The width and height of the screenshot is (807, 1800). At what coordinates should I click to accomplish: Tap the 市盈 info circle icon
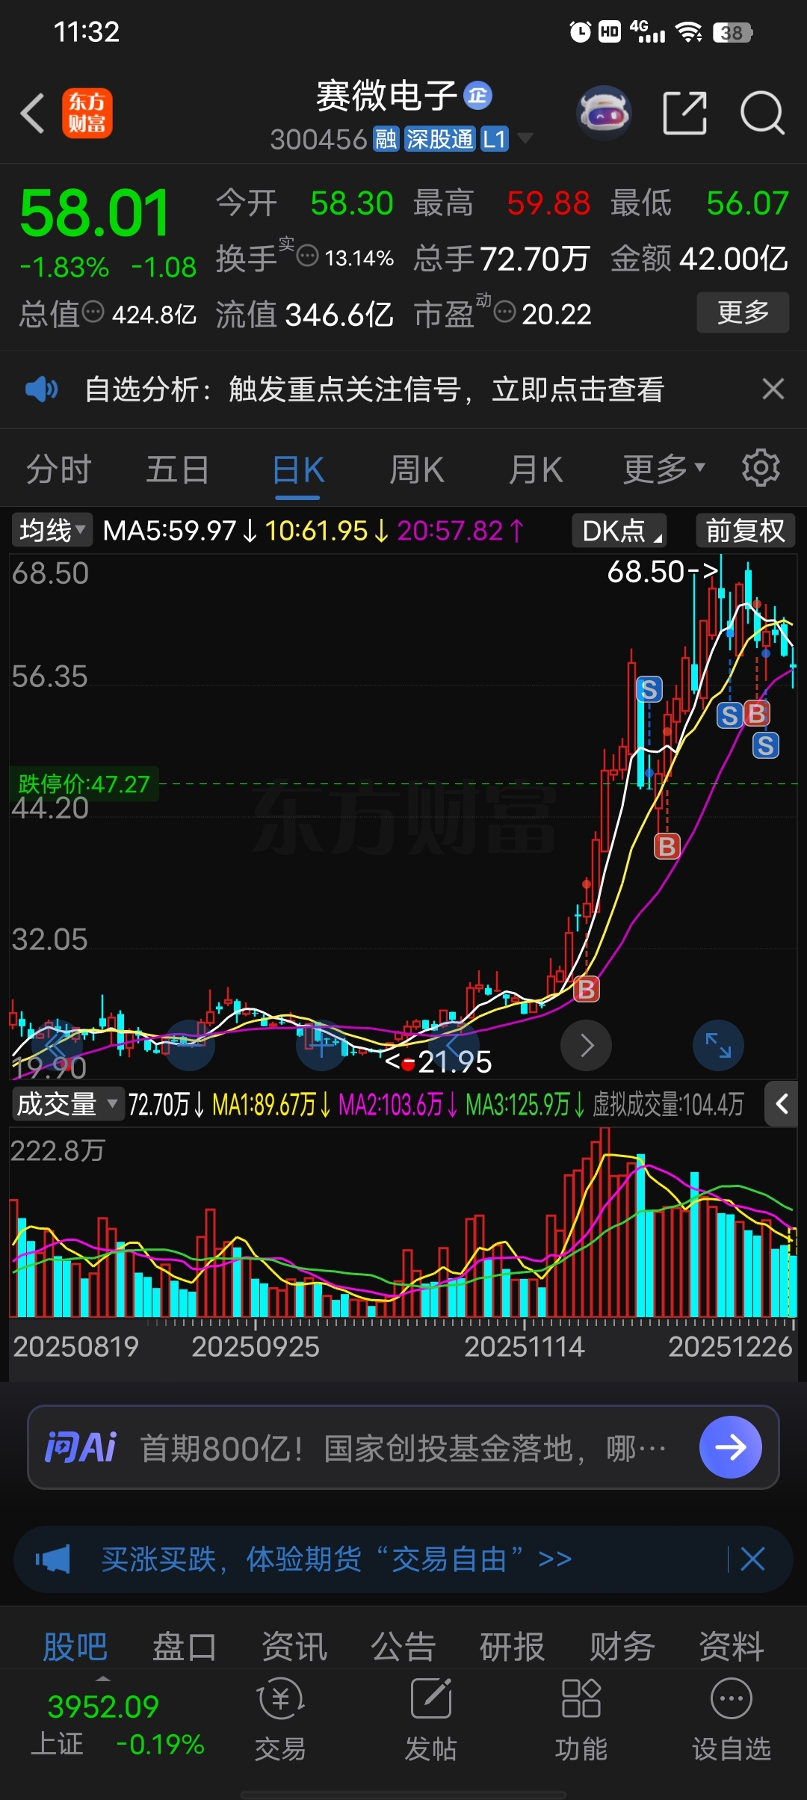pos(505,312)
